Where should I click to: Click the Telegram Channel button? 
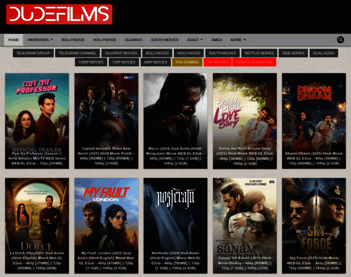point(78,53)
